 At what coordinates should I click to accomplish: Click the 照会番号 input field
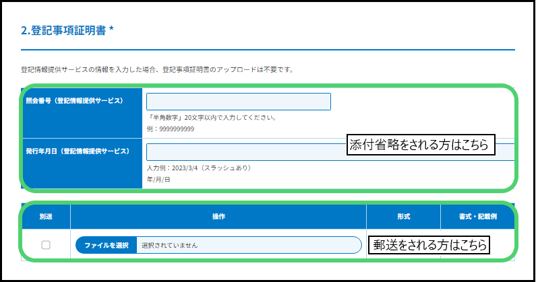point(239,102)
